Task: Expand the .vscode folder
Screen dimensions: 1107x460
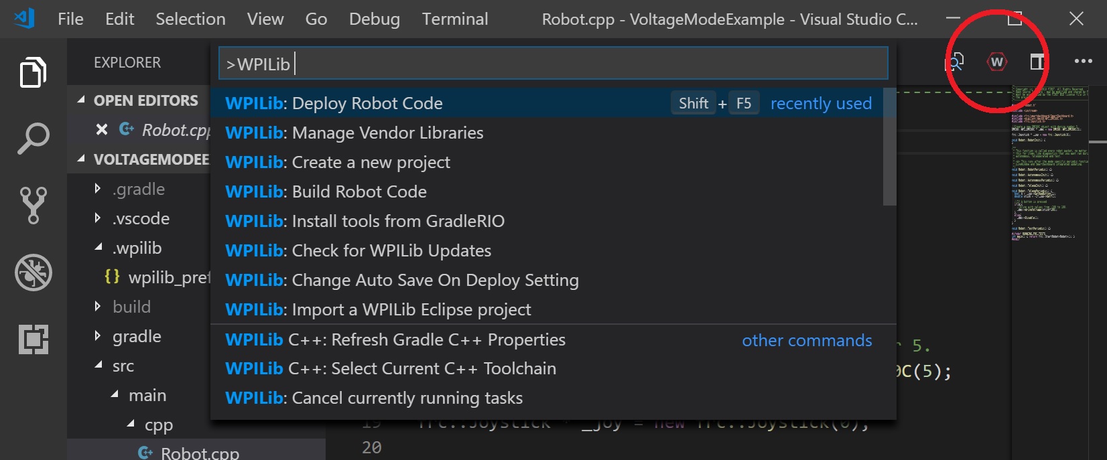Action: 98,218
